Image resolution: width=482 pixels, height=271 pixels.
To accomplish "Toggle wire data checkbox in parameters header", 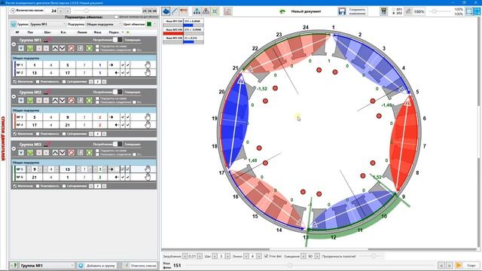I will click(x=116, y=17).
